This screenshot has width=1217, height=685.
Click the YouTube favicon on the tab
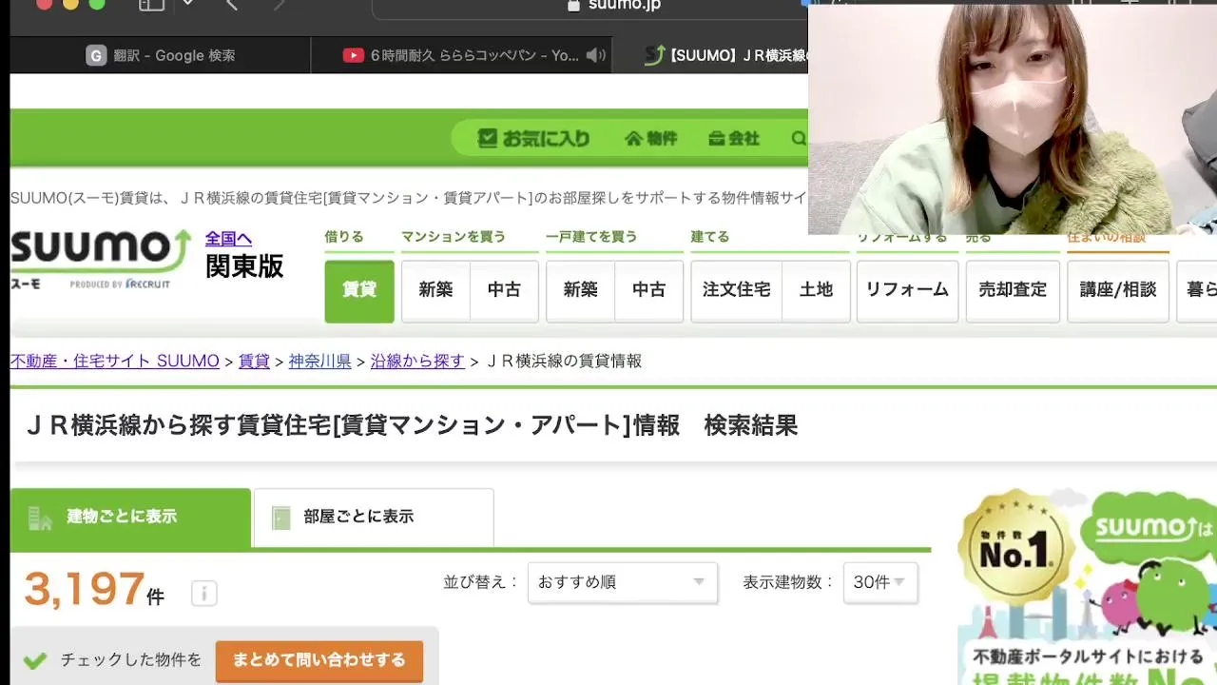tap(354, 55)
